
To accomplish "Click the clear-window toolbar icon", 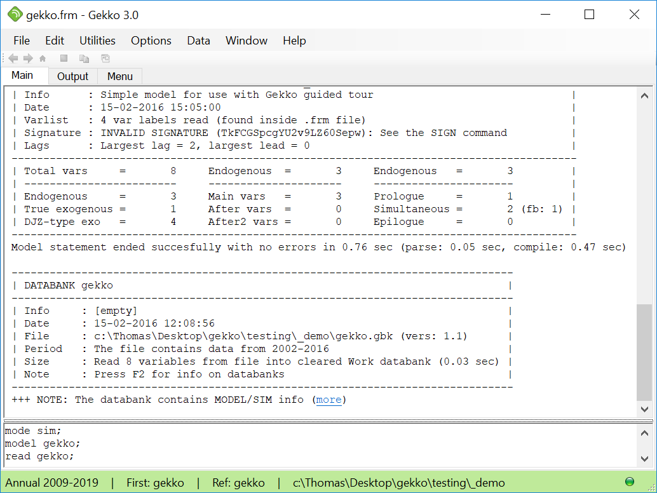I will (x=105, y=58).
